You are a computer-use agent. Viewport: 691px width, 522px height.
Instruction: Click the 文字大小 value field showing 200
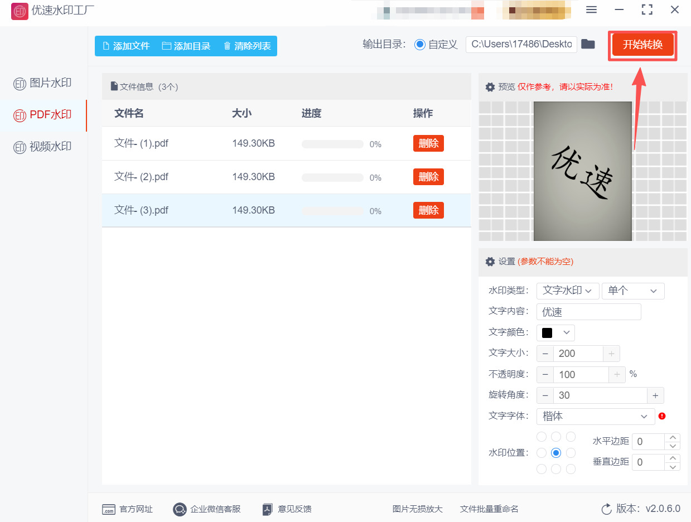(578, 354)
